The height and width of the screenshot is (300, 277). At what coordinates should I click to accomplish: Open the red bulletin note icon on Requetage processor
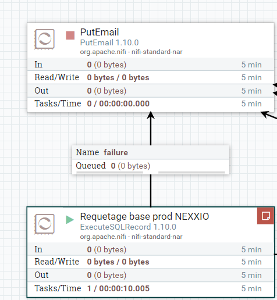266,216
